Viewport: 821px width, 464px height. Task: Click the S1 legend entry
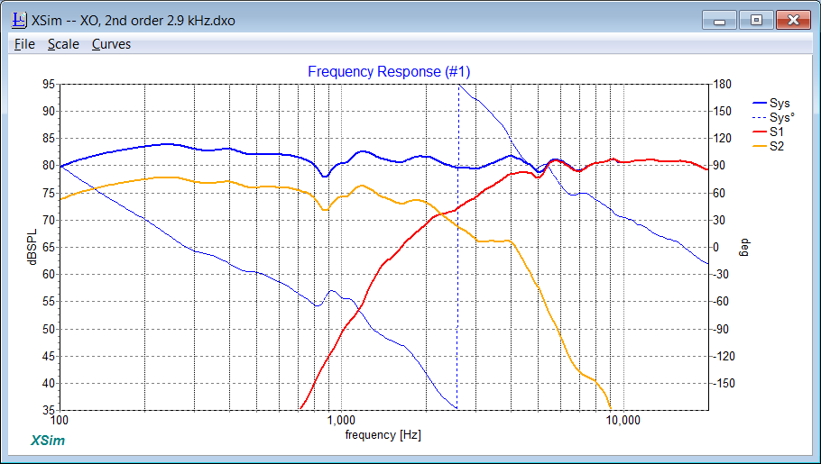pos(768,132)
